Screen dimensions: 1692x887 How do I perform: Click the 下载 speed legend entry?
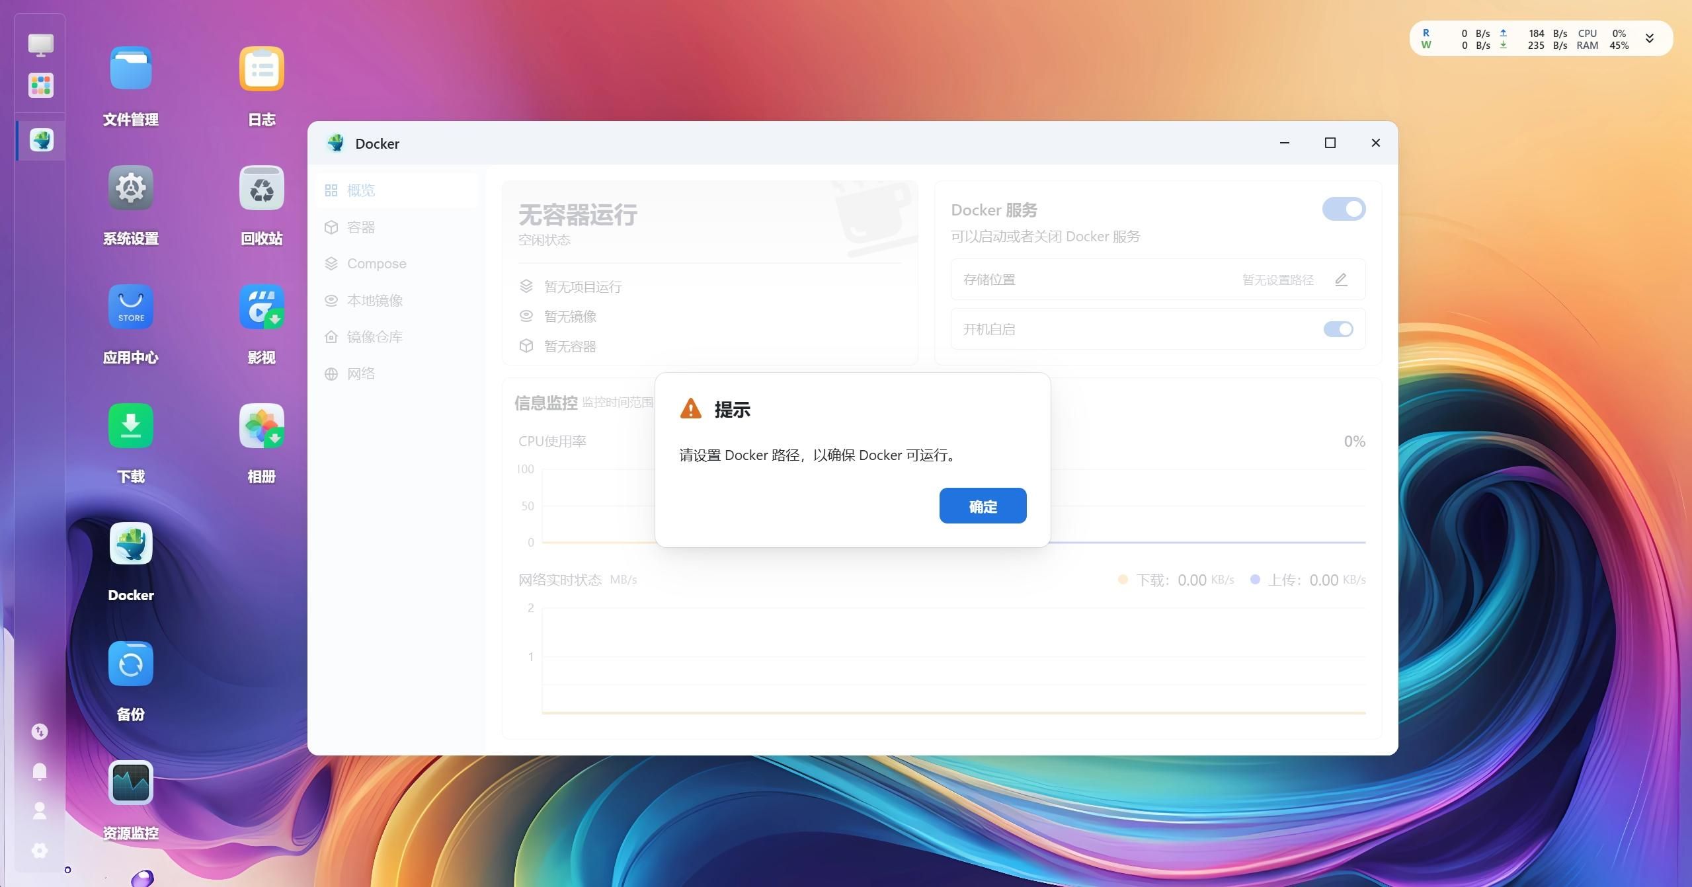(1176, 580)
